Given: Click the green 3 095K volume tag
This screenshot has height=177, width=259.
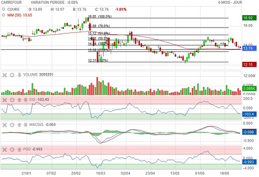Looking at the screenshot, I should (x=249, y=89).
